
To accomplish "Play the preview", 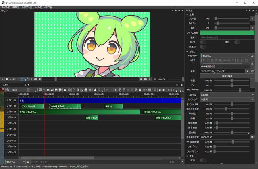I will point(2,79).
